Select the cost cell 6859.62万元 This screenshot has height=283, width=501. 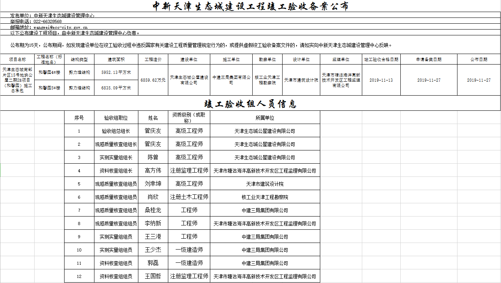[x=153, y=80]
